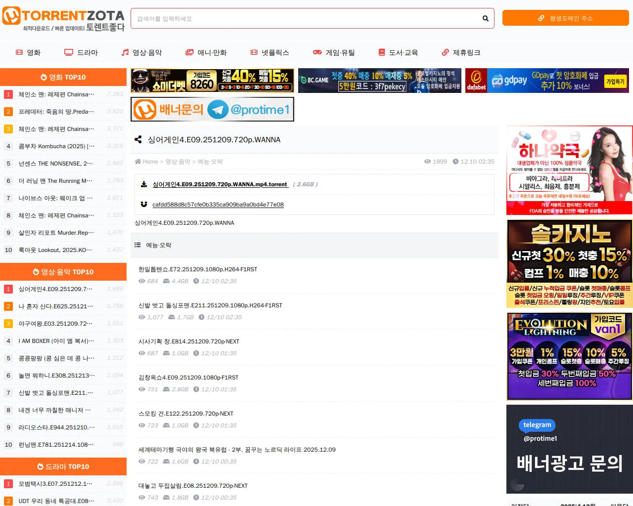Open the 영상·음악 menu

[x=141, y=52]
